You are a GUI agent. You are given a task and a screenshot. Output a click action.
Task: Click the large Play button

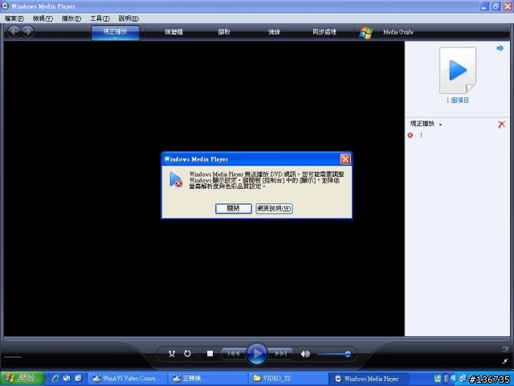point(257,354)
